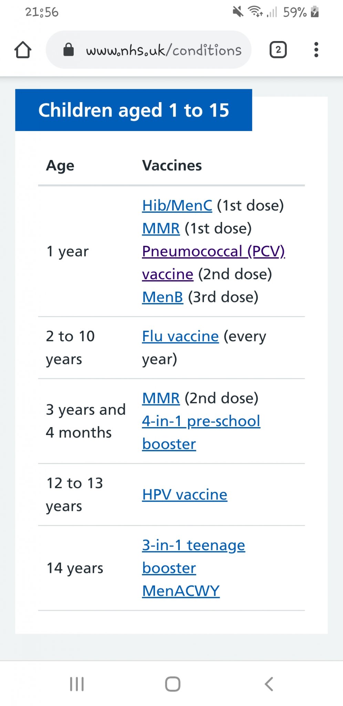Open the HPV vaccine link
Viewport: 343px width, 706px height.
(185, 495)
